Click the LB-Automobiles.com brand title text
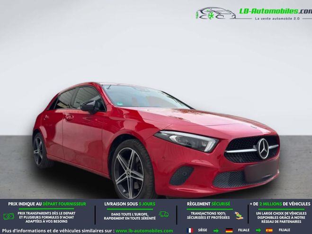 tap(276, 11)
